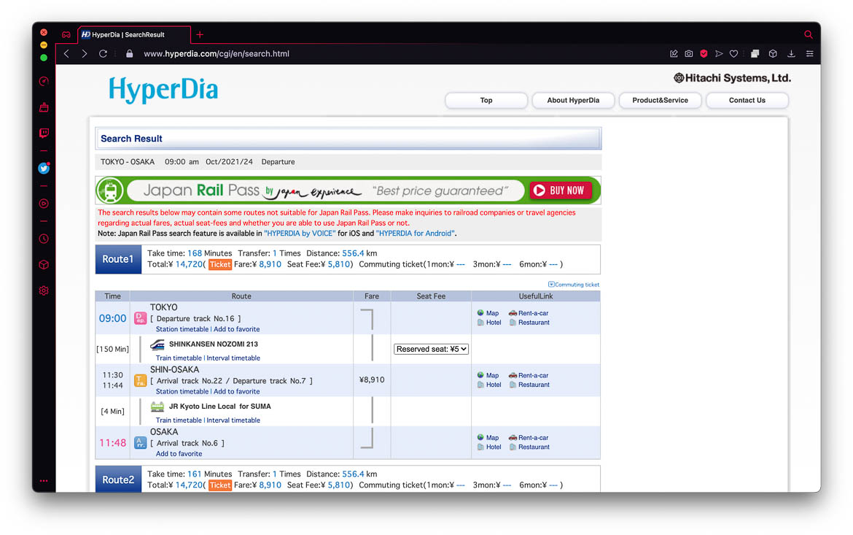This screenshot has width=853, height=535.
Task: Open HYPERDIA for Android link
Action: pos(415,233)
